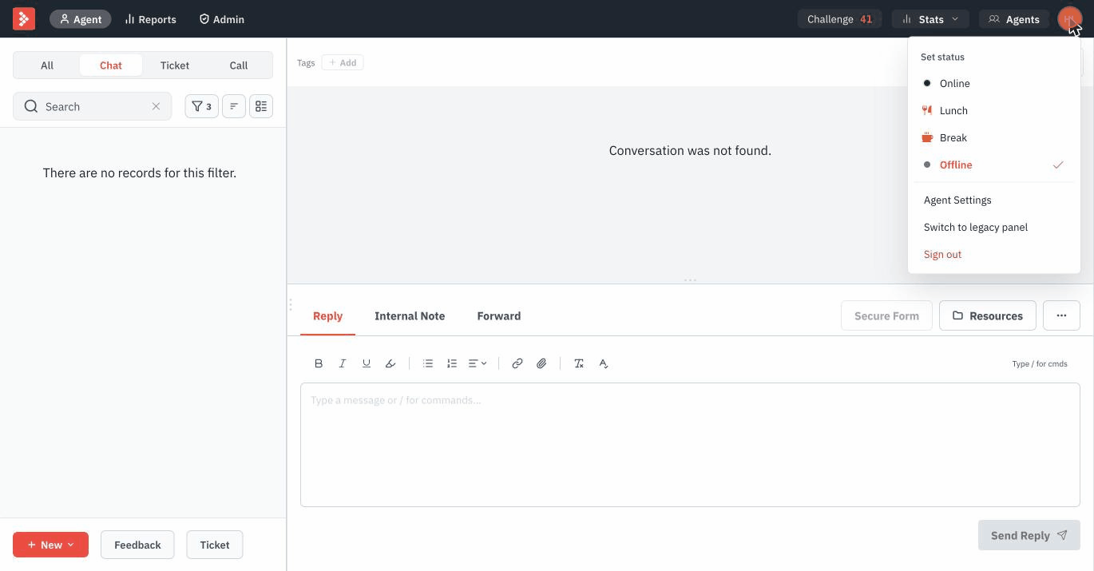Open the Challenge 41 counter
The image size is (1094, 571).
tap(839, 19)
